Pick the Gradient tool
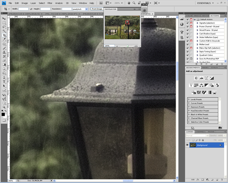The height and width of the screenshot is (183, 228). (x=4, y=65)
